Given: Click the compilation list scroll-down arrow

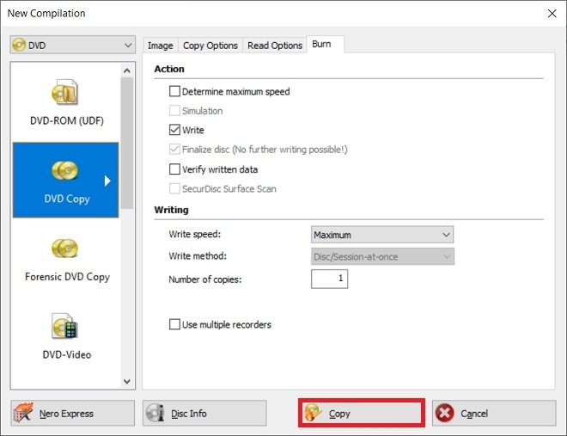Looking at the screenshot, I should [x=127, y=381].
